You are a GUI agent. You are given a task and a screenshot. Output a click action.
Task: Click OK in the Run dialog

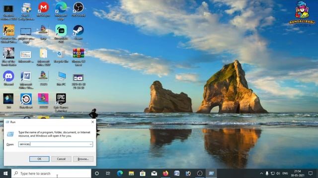click(39, 159)
